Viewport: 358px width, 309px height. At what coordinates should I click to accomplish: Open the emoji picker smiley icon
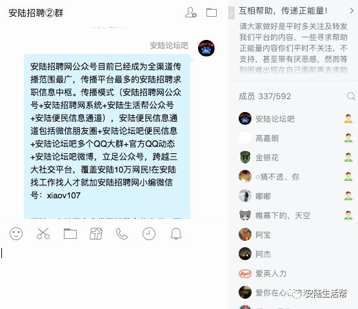click(x=16, y=234)
